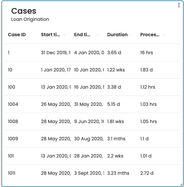Screen dimensions: 184x187
Task: Click the resize handle in bottom corner
Action: point(181,184)
